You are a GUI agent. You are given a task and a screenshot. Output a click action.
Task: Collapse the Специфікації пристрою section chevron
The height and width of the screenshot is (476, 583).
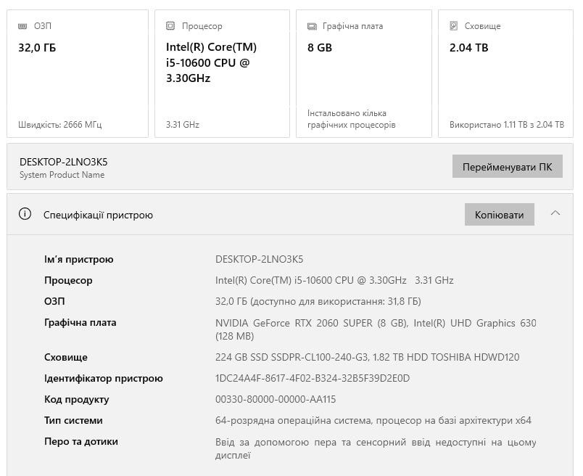555,213
